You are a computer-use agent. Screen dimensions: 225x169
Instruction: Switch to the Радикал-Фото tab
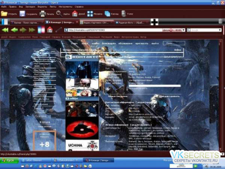(132, 23)
